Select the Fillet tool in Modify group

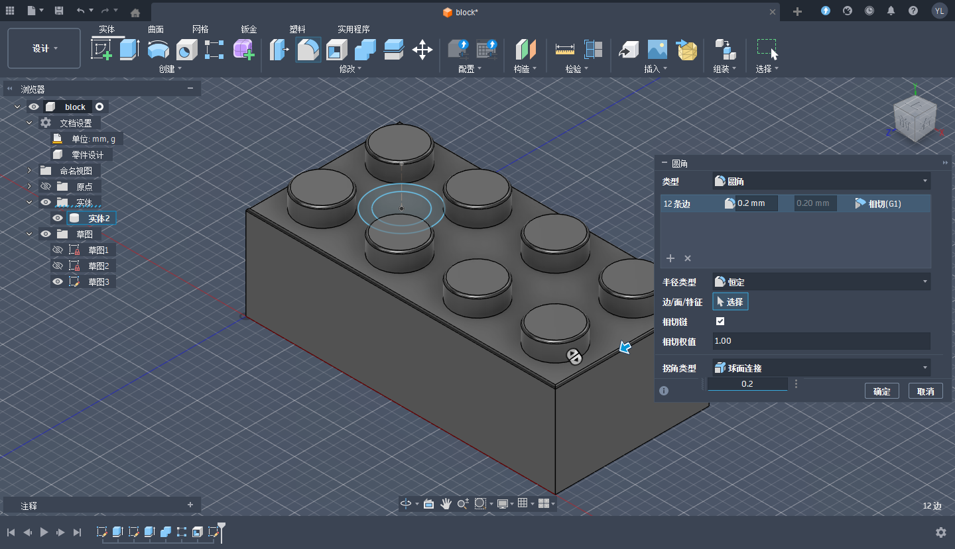[x=308, y=50]
